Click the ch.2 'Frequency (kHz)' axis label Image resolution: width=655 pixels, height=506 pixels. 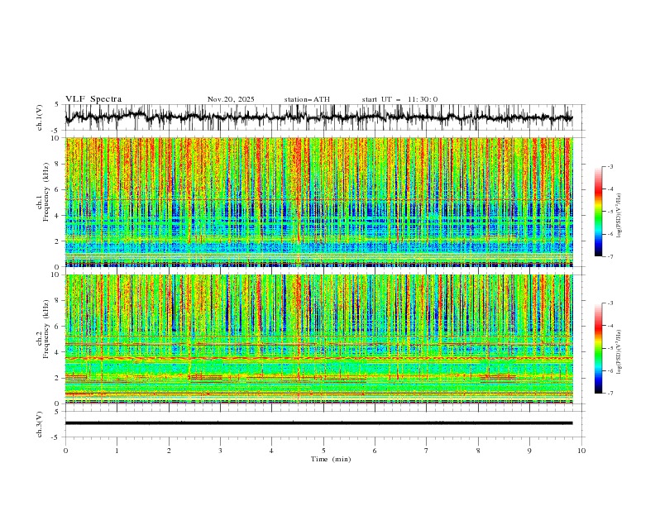[x=46, y=329]
